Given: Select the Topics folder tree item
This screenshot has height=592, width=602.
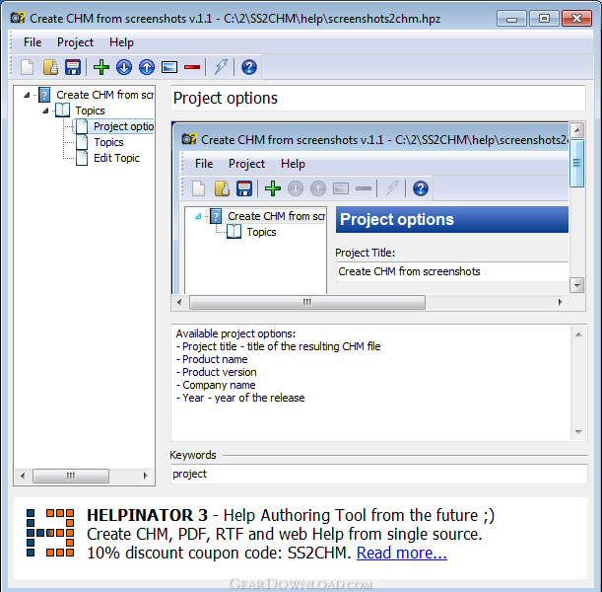Looking at the screenshot, I should 90,111.
